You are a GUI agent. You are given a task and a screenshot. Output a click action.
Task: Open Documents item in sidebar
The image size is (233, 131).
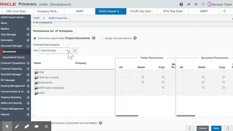[9, 52]
